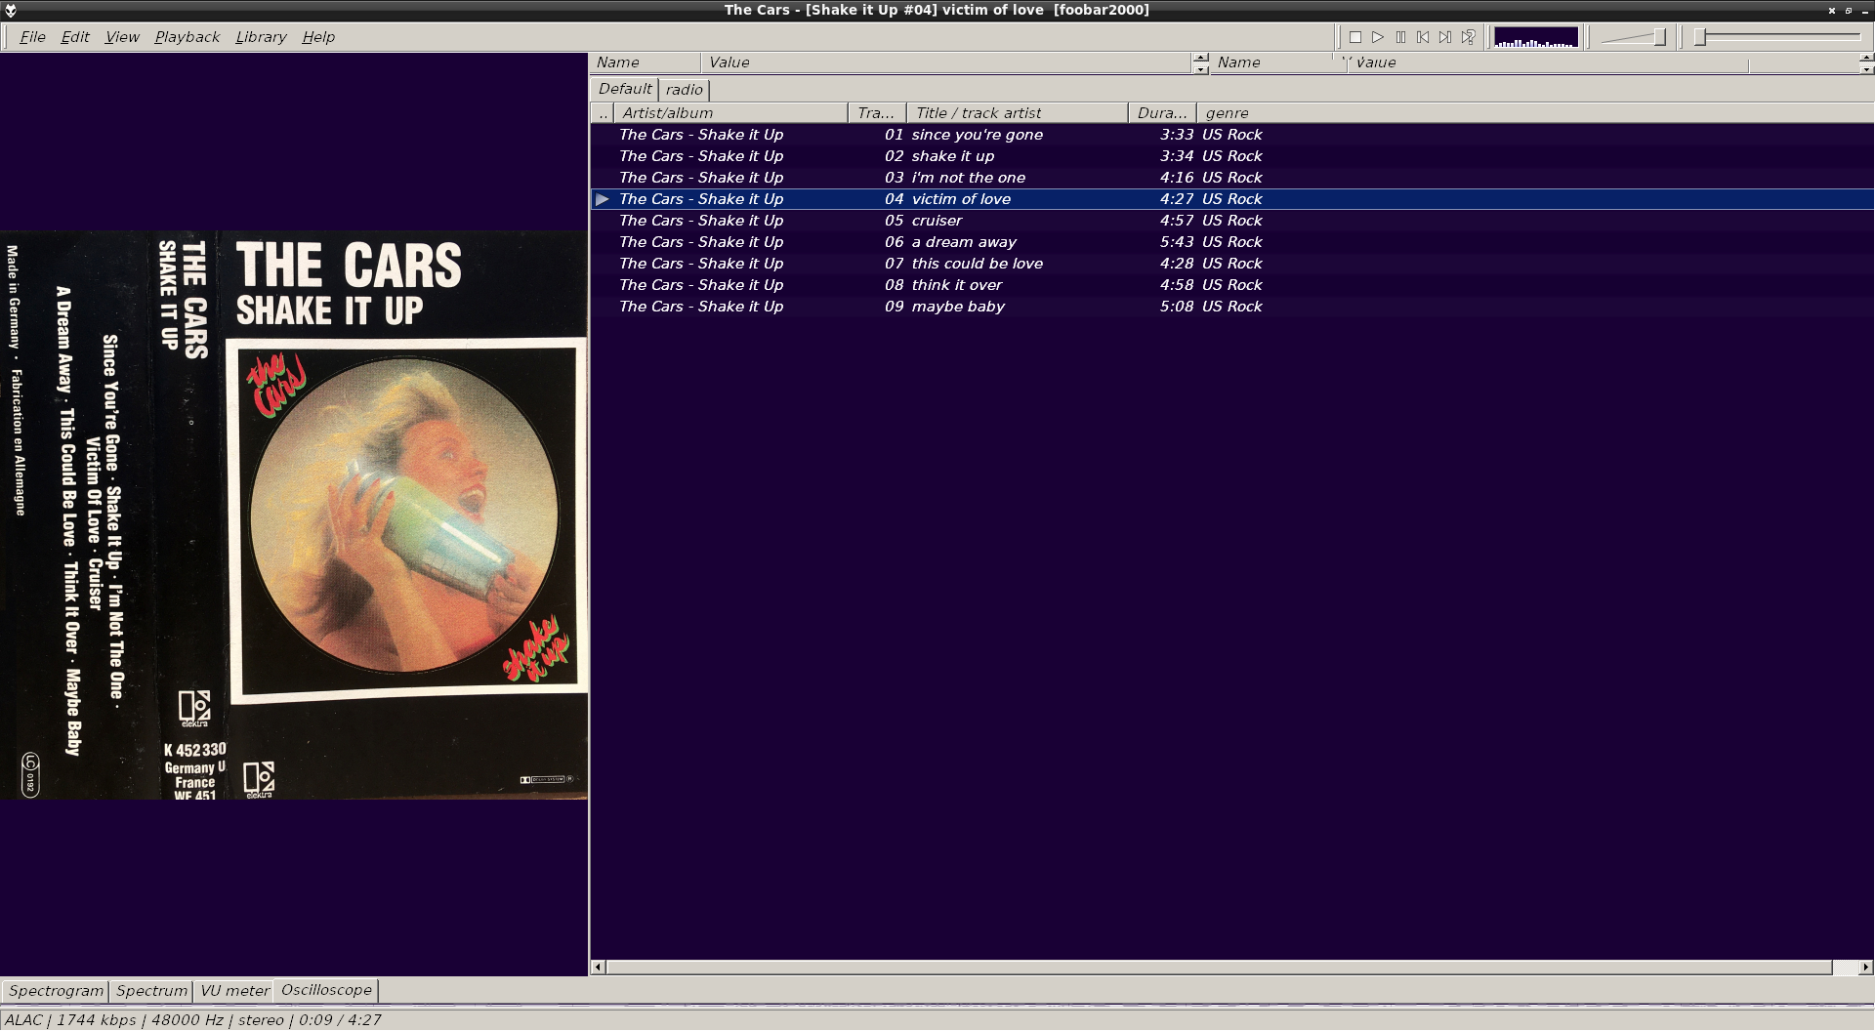Click the left properties panel Value header

(946, 62)
